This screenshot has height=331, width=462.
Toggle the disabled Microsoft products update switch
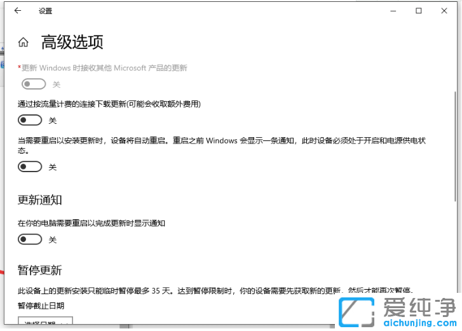pyautogui.click(x=34, y=84)
